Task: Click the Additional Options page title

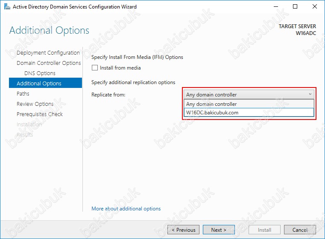Action: point(50,30)
